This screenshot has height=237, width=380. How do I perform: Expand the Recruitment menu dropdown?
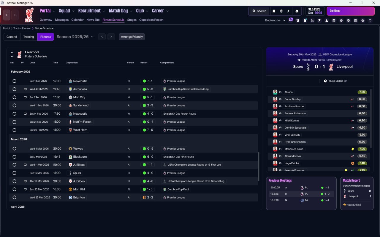[x=104, y=11]
